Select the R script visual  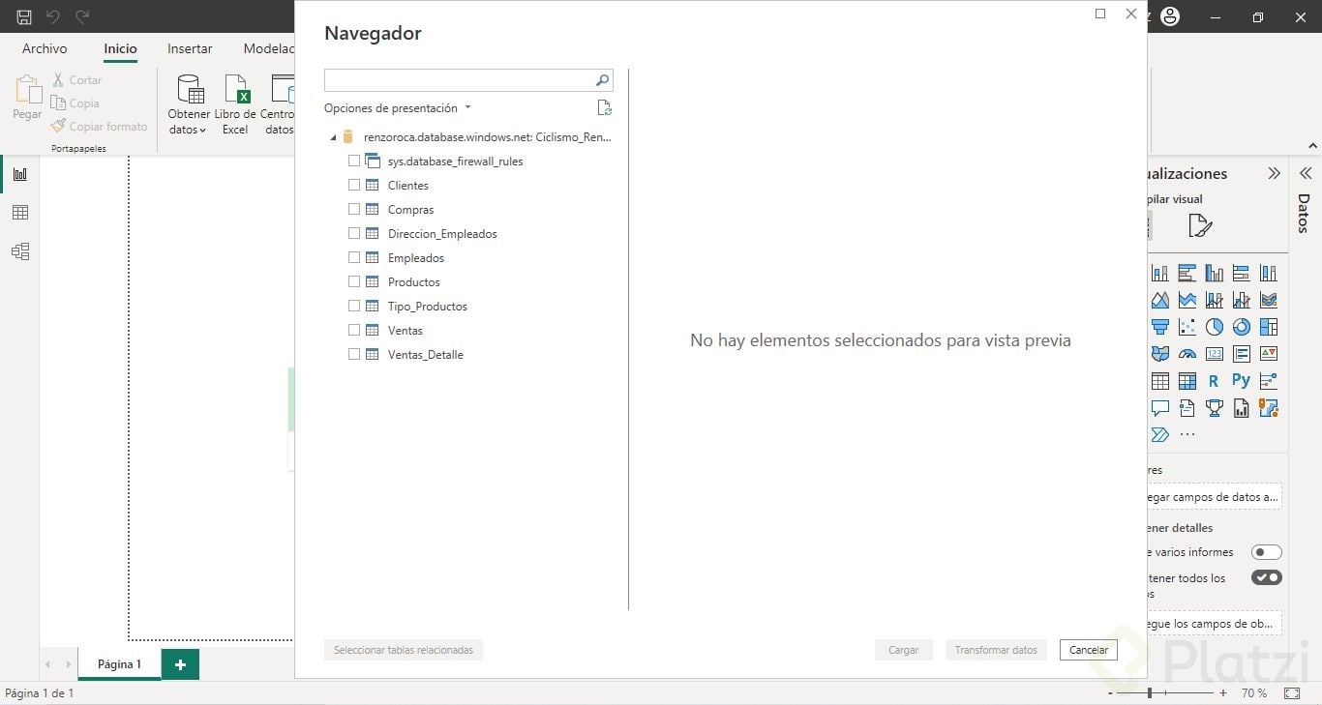click(1214, 381)
